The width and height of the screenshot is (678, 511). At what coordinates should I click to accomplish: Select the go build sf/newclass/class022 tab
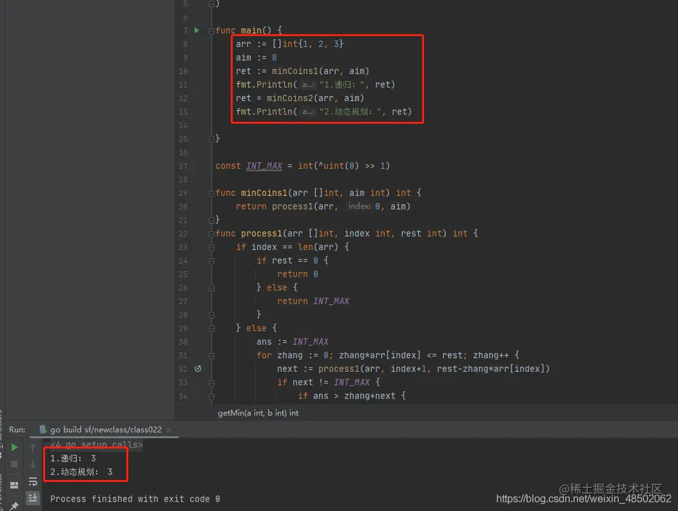pyautogui.click(x=106, y=430)
